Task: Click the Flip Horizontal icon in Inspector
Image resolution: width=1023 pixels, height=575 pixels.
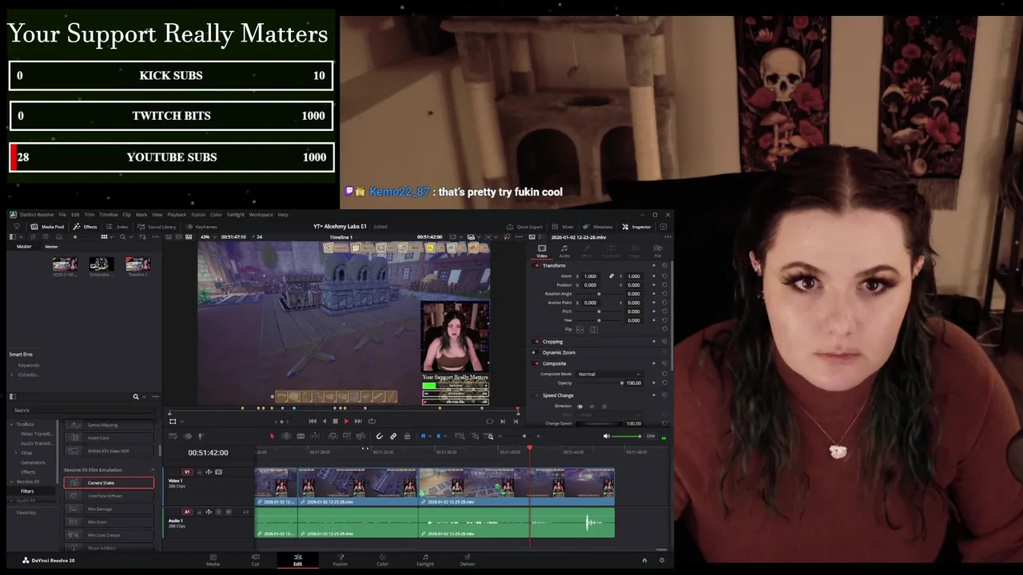Action: point(580,330)
